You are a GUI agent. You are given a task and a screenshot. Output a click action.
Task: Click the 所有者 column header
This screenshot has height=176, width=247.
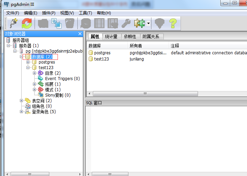(x=136, y=46)
